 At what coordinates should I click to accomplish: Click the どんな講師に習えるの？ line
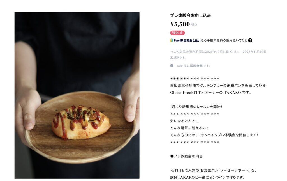click(189, 128)
